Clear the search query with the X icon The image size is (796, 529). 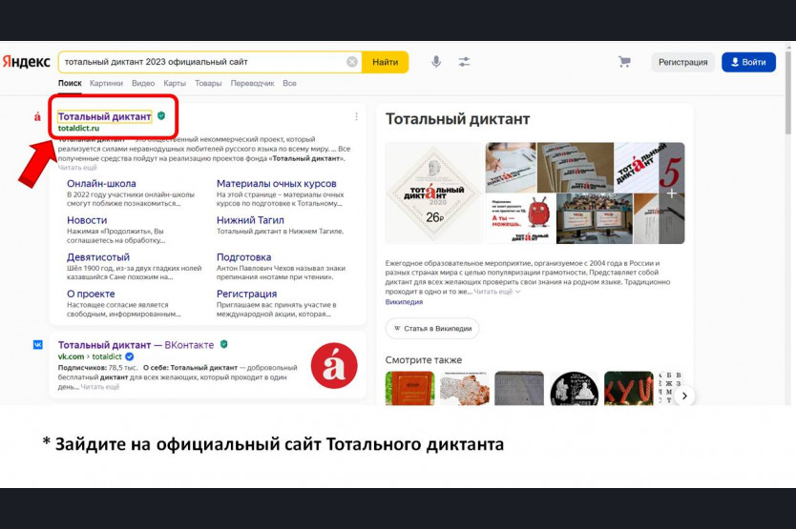tap(352, 62)
